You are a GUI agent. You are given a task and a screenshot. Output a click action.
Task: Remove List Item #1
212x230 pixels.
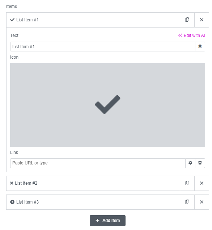[202, 20]
